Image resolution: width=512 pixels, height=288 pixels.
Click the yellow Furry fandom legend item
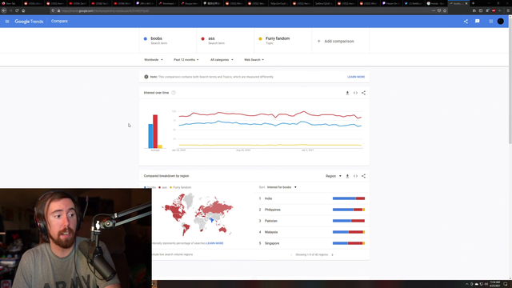pos(181,187)
